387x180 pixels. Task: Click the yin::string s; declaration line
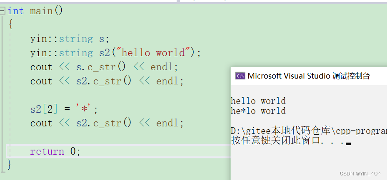69,39
